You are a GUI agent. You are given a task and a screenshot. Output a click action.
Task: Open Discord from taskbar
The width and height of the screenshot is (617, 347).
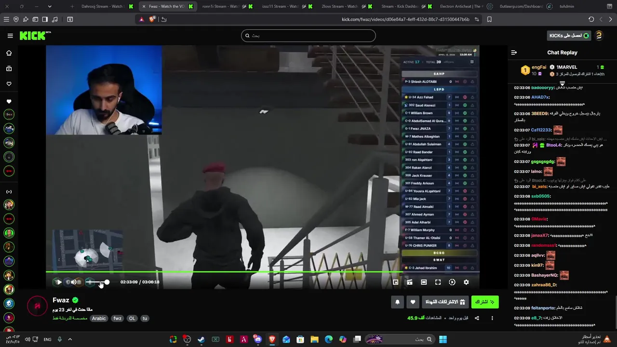coord(258,339)
